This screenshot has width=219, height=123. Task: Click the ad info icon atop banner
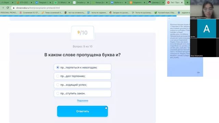(169, 18)
